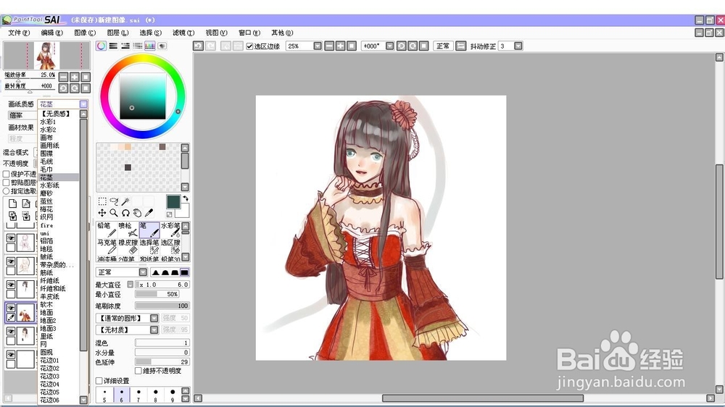The height and width of the screenshot is (407, 725).
Task: Select the magic wand tool
Action: tap(125, 201)
